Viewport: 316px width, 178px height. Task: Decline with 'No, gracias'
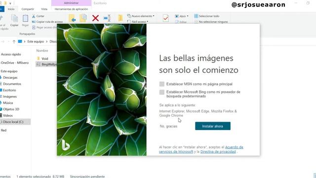point(168,126)
